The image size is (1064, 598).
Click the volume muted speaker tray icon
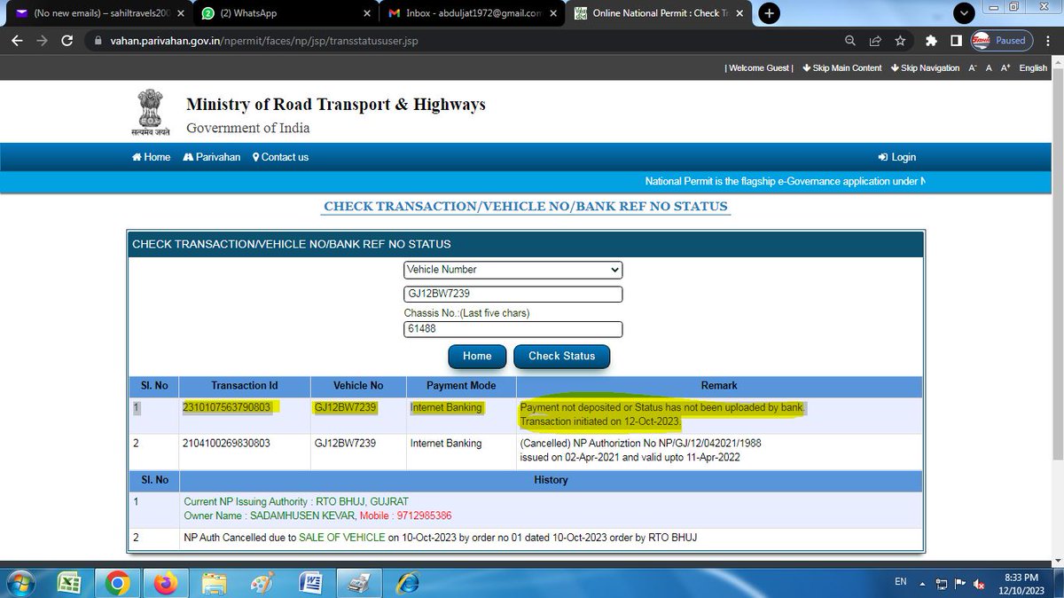click(979, 583)
